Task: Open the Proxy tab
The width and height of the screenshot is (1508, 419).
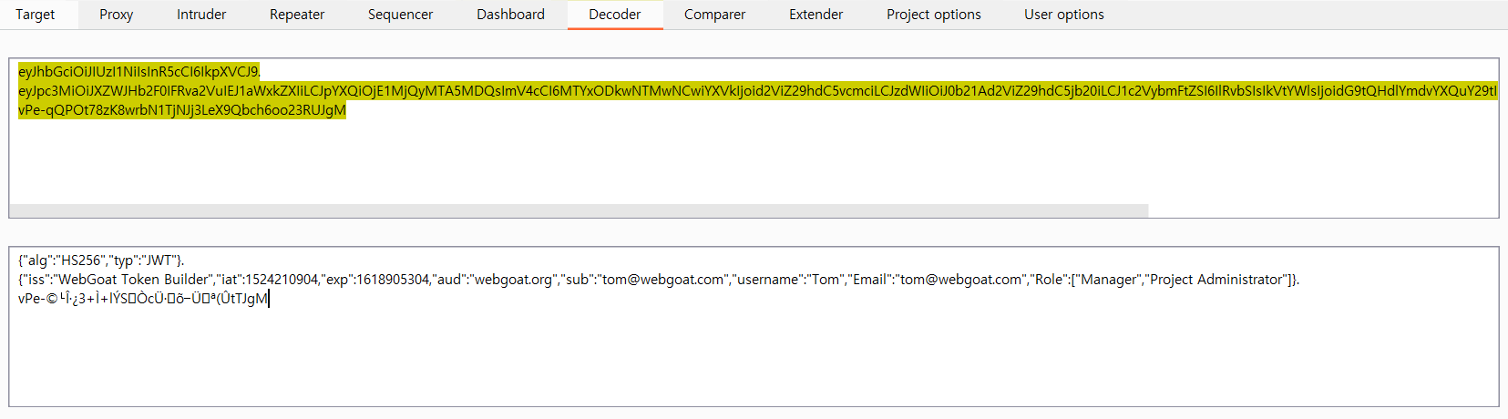Action: click(117, 15)
